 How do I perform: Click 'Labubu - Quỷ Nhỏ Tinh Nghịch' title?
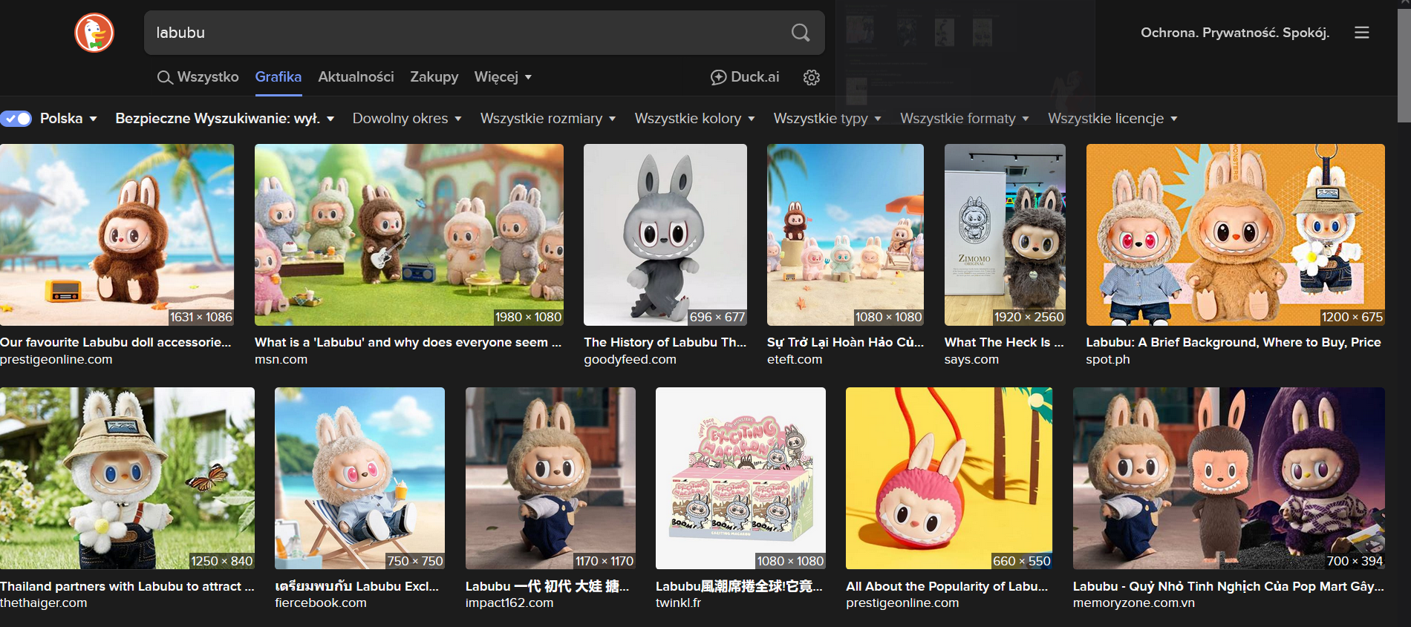tap(1228, 586)
